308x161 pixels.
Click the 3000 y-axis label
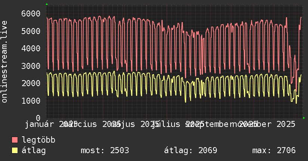[31, 66]
